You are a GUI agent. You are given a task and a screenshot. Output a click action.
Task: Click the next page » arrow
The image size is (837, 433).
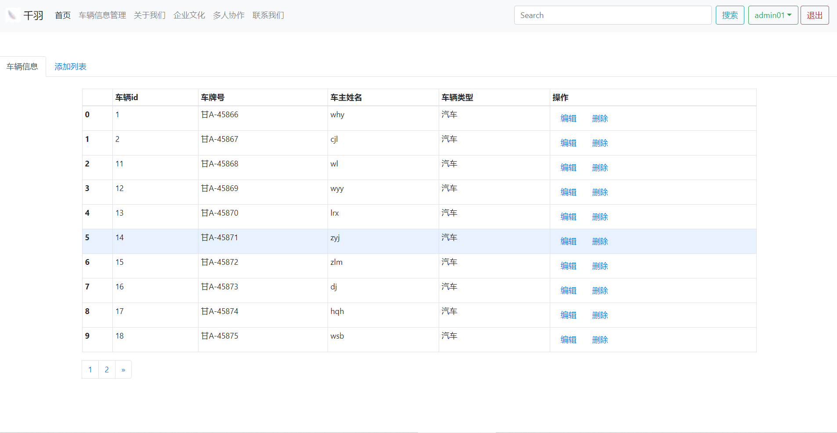(123, 370)
